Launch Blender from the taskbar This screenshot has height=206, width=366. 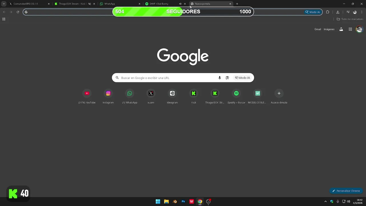(175, 201)
